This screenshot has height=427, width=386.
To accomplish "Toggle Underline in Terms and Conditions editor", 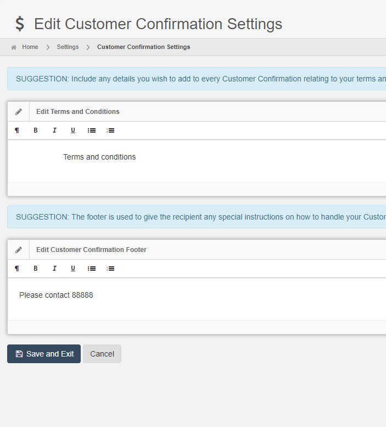I will (x=73, y=130).
